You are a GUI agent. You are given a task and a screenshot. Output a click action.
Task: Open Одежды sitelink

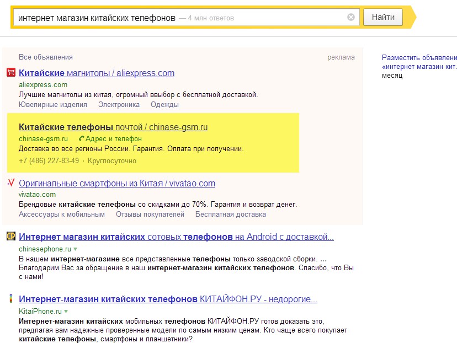164,105
